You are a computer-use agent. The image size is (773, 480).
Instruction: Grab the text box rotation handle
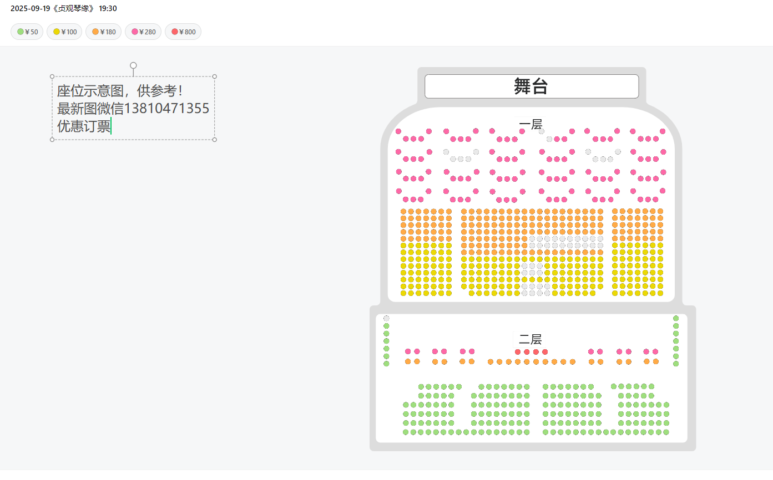click(x=133, y=65)
